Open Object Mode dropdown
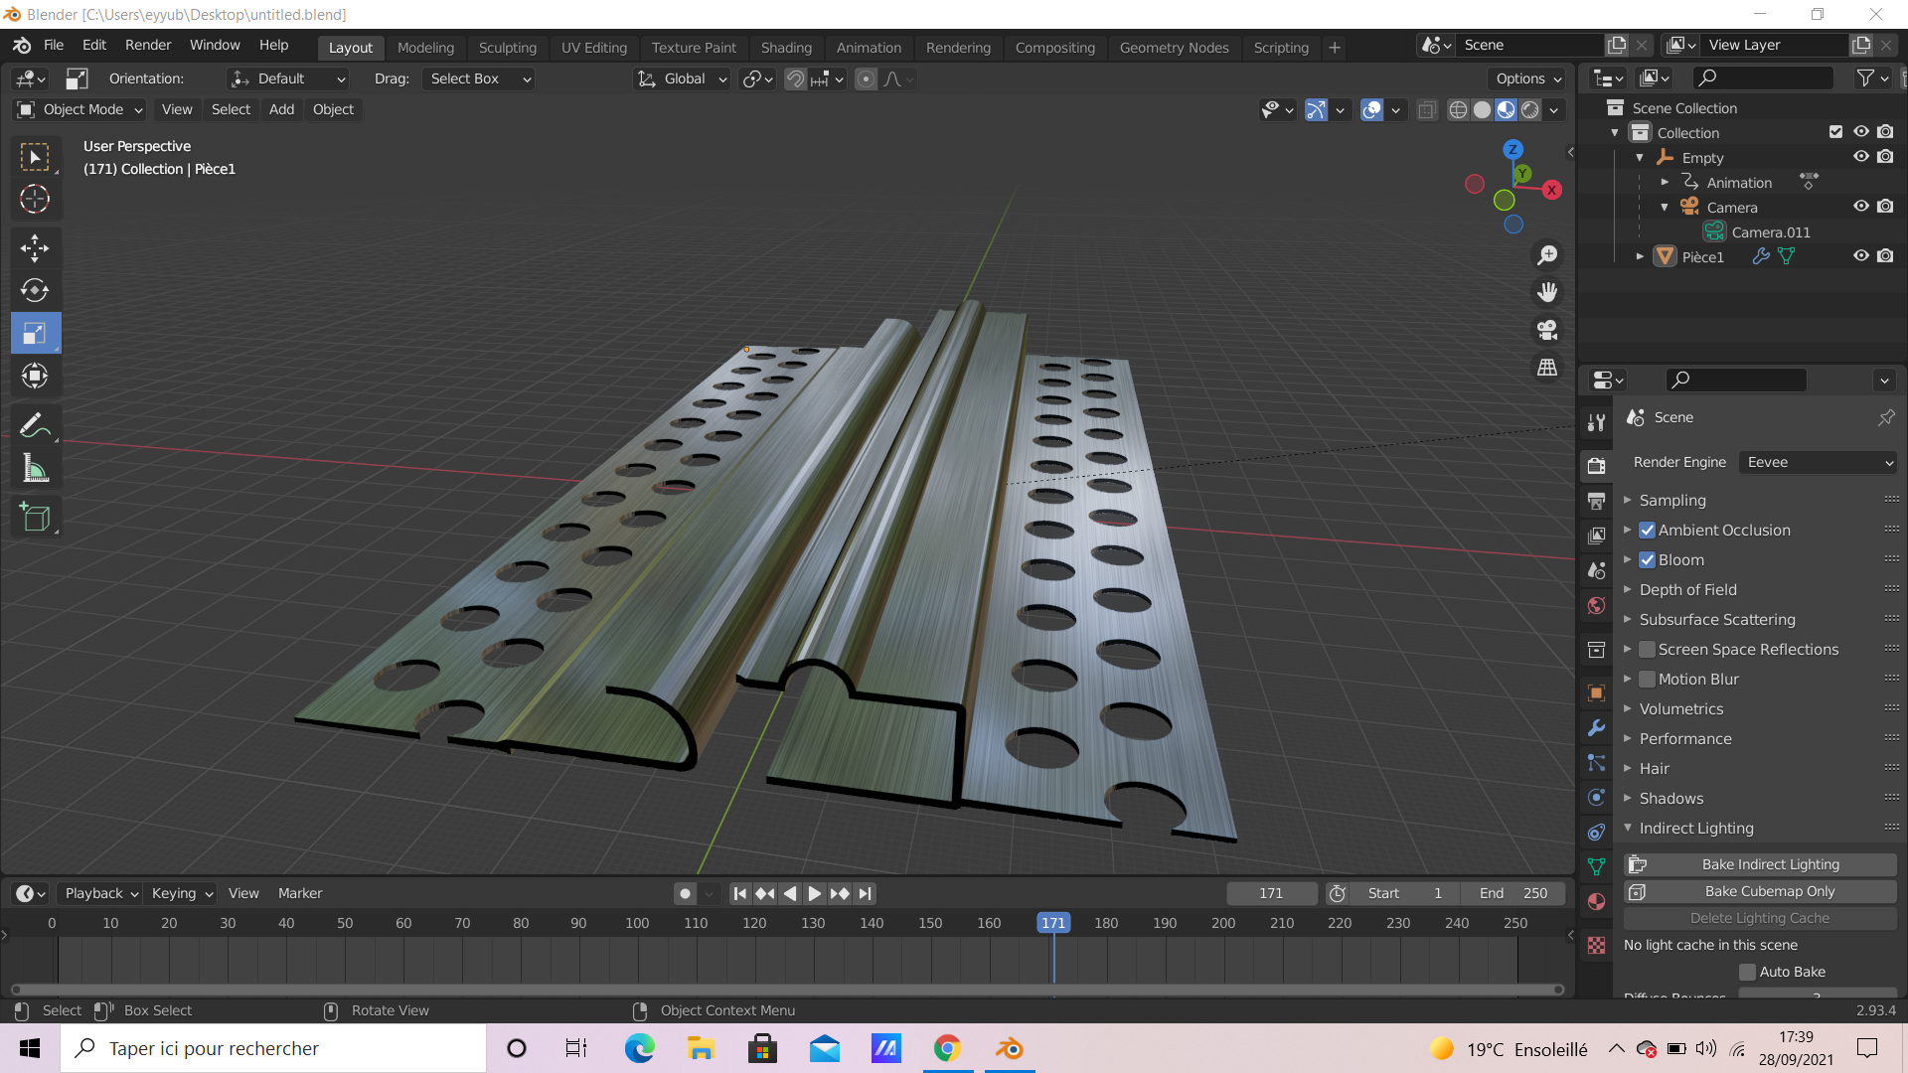Image resolution: width=1908 pixels, height=1073 pixels. tap(81, 109)
